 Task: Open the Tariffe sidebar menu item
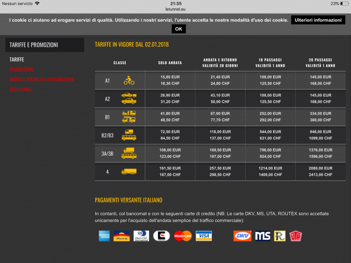(17, 59)
